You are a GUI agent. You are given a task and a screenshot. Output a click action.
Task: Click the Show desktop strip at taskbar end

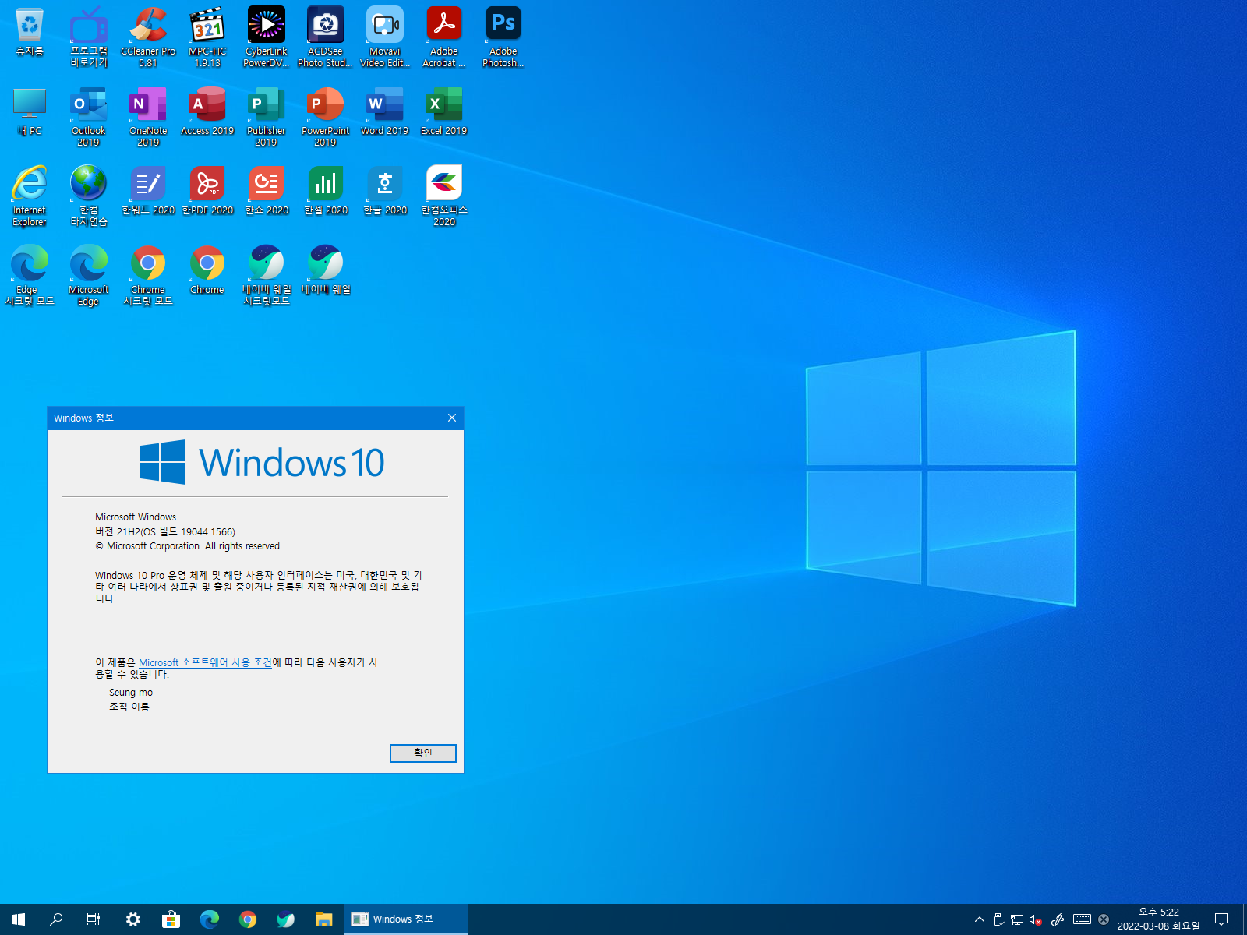1245,919
